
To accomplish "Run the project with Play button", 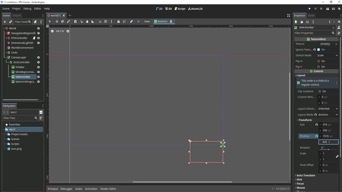I will 309,9.
